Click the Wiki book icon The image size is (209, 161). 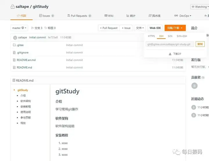click(106, 16)
